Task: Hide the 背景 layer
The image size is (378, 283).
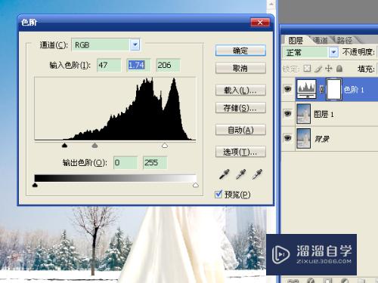Action: (287, 138)
